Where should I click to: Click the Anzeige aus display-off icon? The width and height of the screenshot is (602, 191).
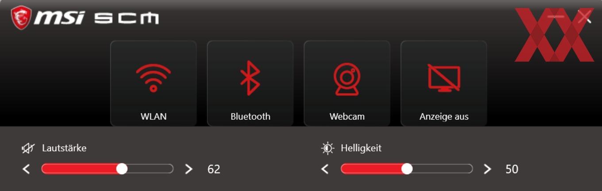coord(444,78)
